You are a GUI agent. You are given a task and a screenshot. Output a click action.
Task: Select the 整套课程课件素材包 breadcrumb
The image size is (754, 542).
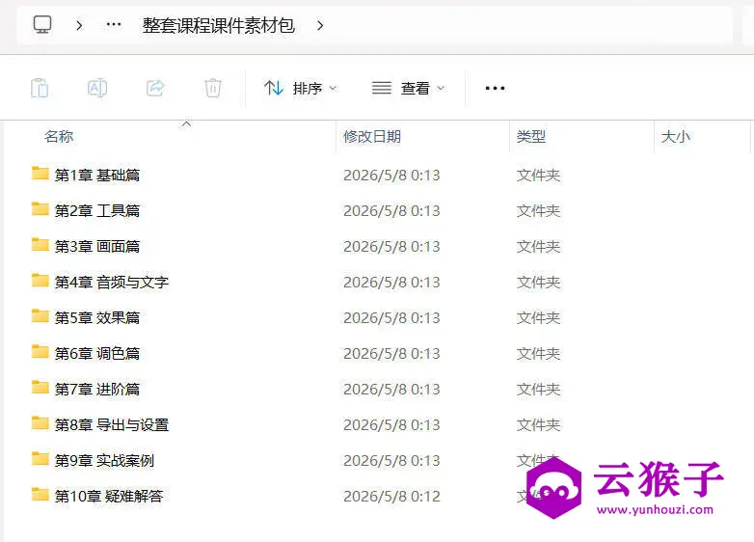tap(218, 25)
